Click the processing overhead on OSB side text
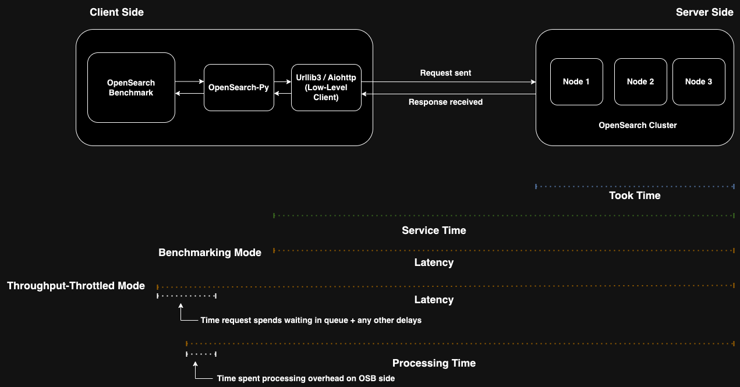 (x=306, y=378)
